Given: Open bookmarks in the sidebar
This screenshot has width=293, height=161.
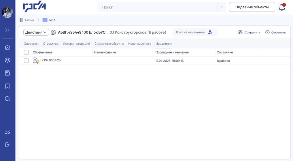Looking at the screenshot, I should click(x=7, y=86).
